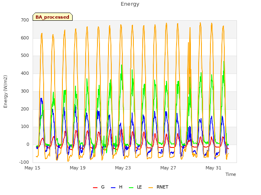
Task: Click the orange RNET legend color marker
Action: (150, 188)
